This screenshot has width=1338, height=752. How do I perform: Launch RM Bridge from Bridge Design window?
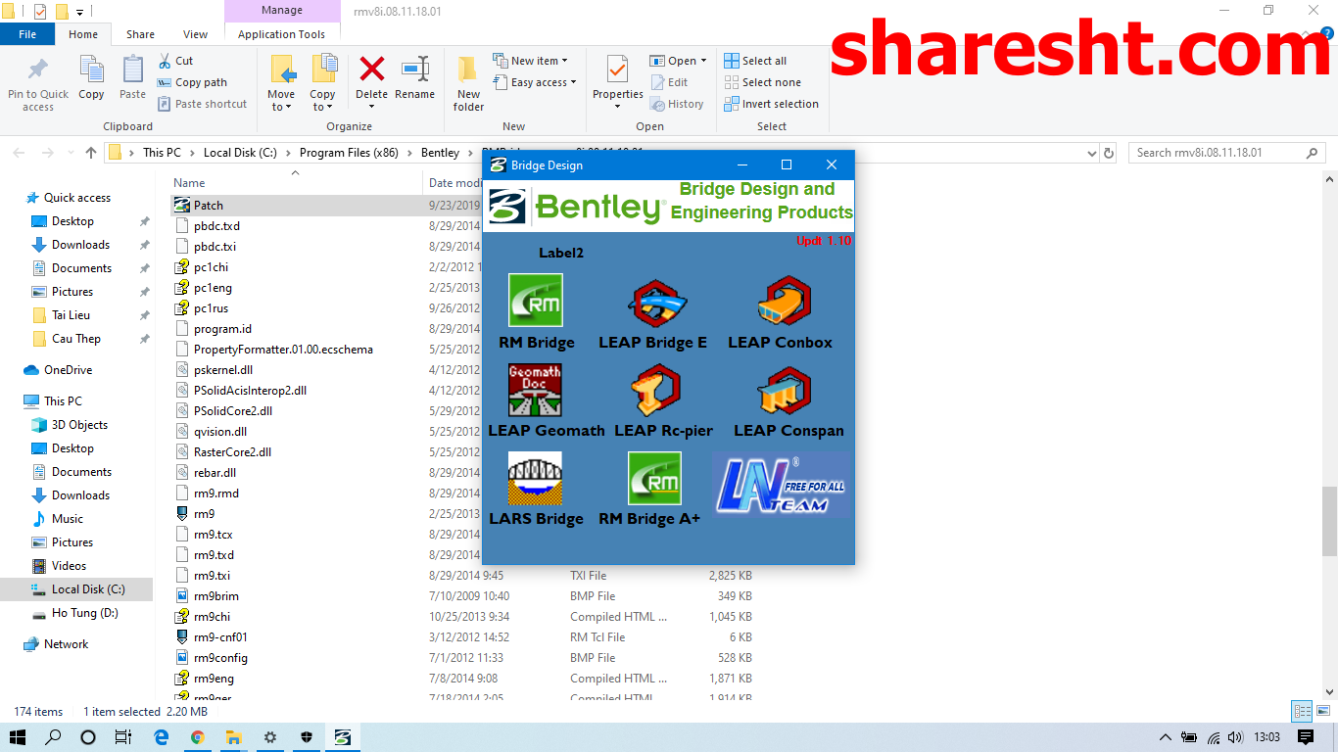[x=536, y=300]
